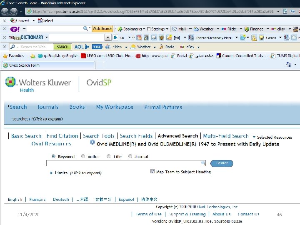This screenshot has width=300, height=225.
Task: Open the Primal Pictures tab
Action: tap(163, 107)
